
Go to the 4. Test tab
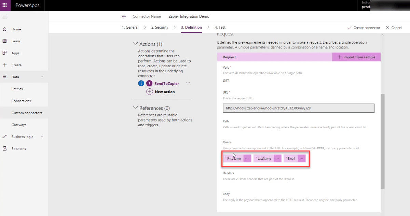pyautogui.click(x=220, y=27)
